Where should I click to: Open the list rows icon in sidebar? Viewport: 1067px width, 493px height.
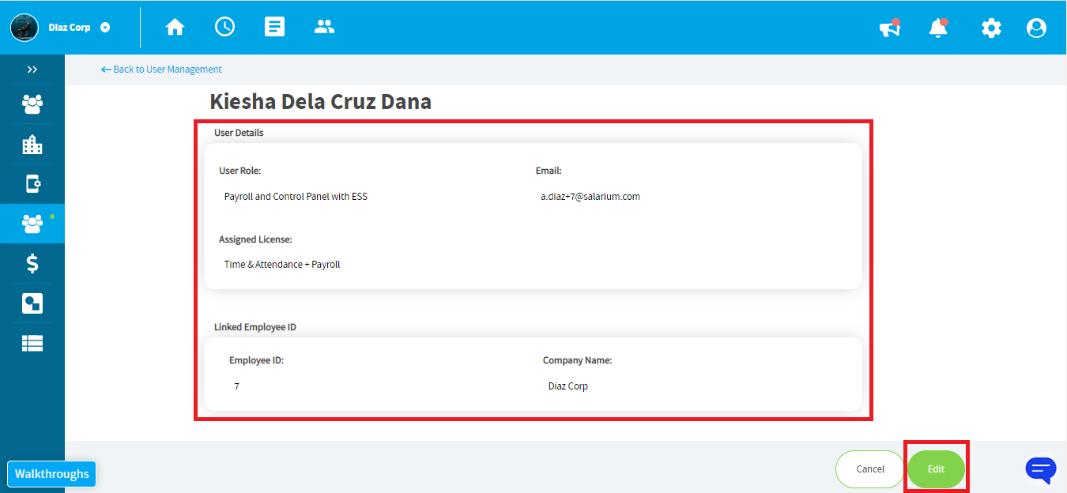tap(32, 343)
